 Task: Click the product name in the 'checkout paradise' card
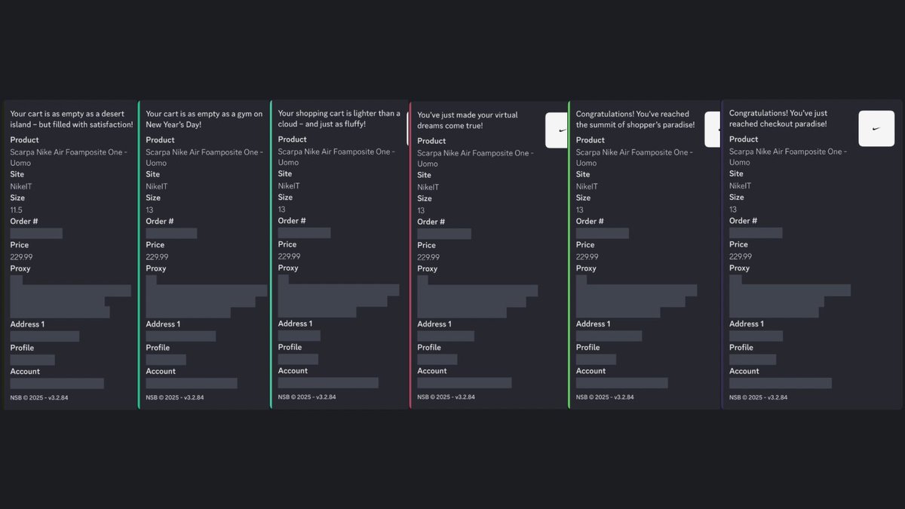pos(787,157)
